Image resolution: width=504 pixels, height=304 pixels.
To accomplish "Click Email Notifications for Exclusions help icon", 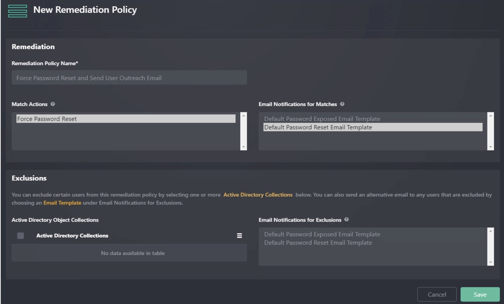I will [346, 220].
